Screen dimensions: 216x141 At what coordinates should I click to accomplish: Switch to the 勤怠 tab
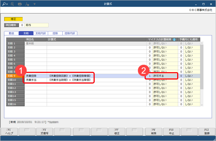11,33
